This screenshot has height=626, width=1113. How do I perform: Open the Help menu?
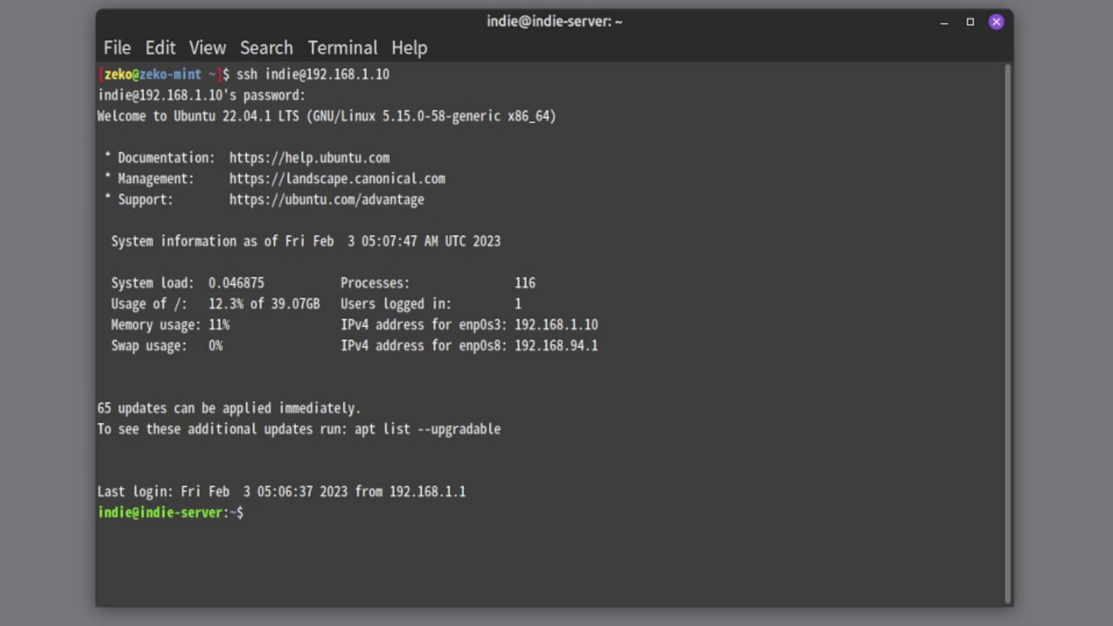409,47
